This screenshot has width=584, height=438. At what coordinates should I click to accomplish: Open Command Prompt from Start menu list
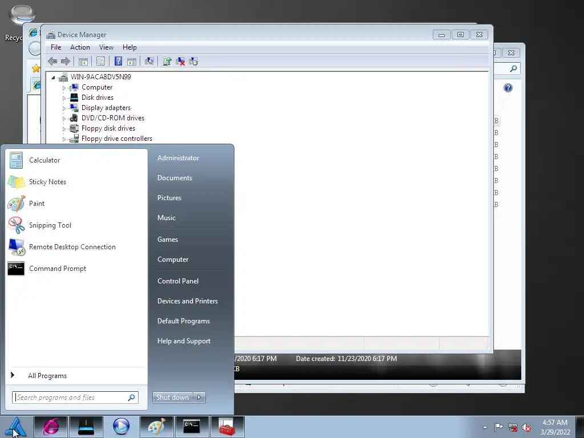click(77, 269)
